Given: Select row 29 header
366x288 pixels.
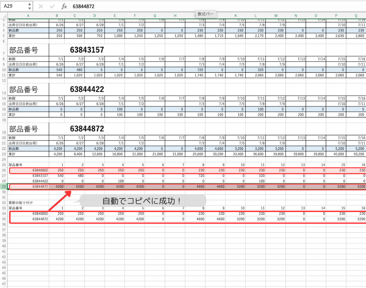Looking at the screenshot, I should 4,187.
